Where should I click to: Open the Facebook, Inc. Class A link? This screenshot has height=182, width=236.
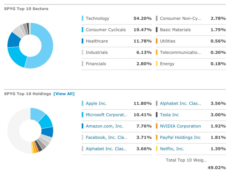pyautogui.click(x=107, y=137)
